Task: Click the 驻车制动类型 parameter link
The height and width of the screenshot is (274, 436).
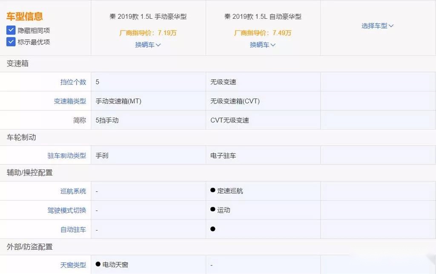Action: click(x=67, y=156)
